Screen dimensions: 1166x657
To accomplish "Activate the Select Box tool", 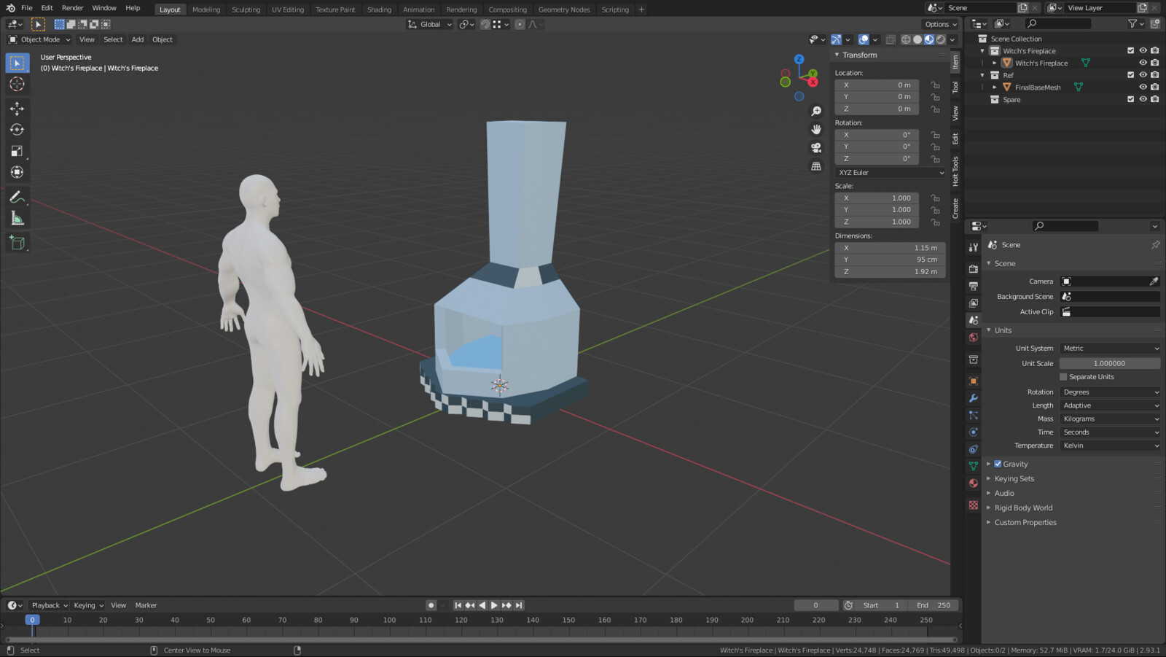I will pos(17,63).
